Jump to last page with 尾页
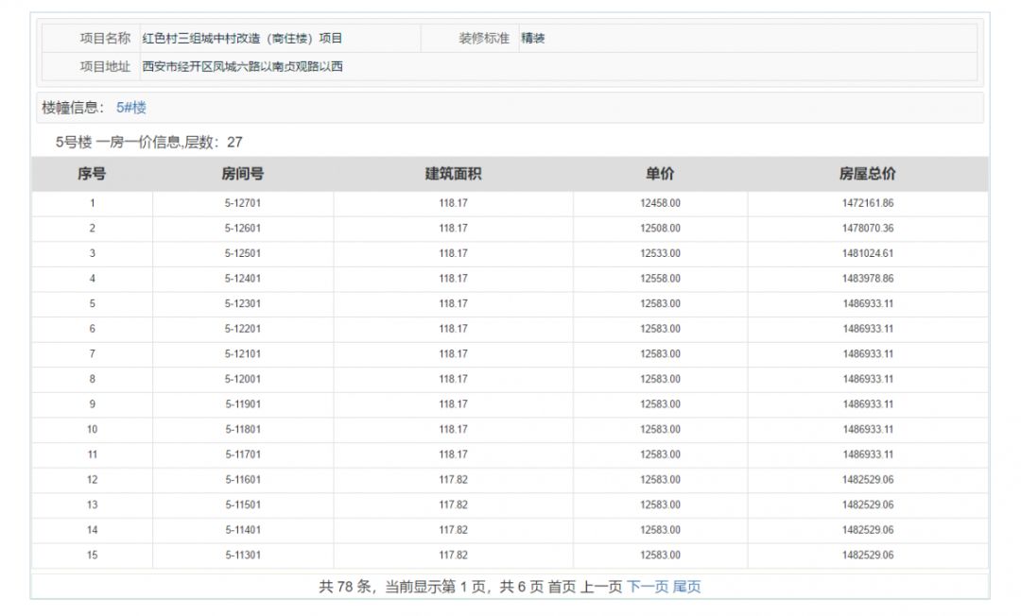 [687, 587]
